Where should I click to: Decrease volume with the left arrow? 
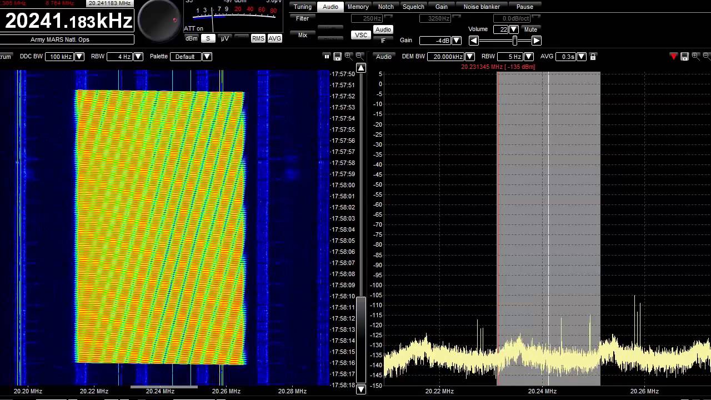473,41
